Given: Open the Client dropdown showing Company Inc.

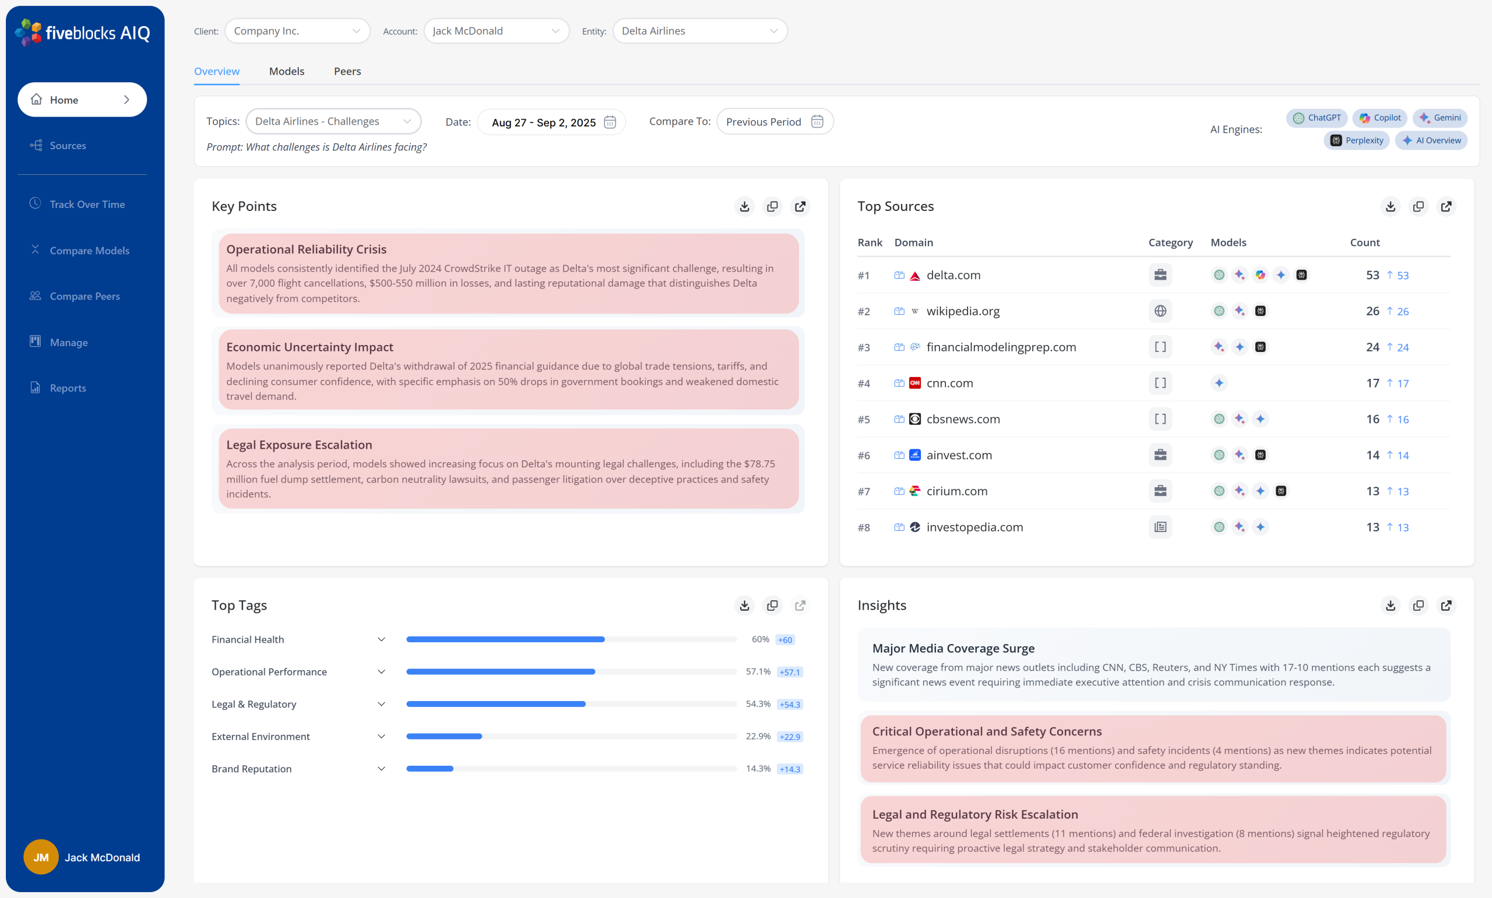Looking at the screenshot, I should pos(297,31).
